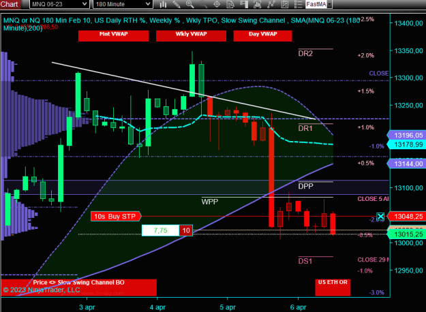Open the strategy performance icon
The image size is (426, 312).
[x=285, y=4]
